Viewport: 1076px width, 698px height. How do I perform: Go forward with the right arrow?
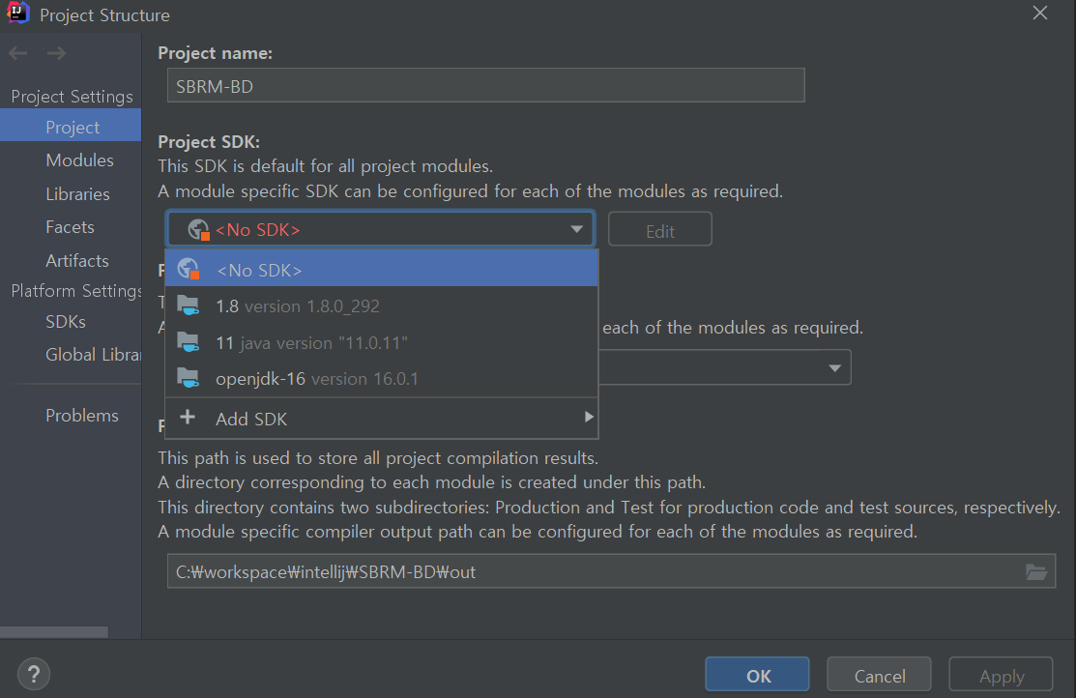pyautogui.click(x=57, y=53)
